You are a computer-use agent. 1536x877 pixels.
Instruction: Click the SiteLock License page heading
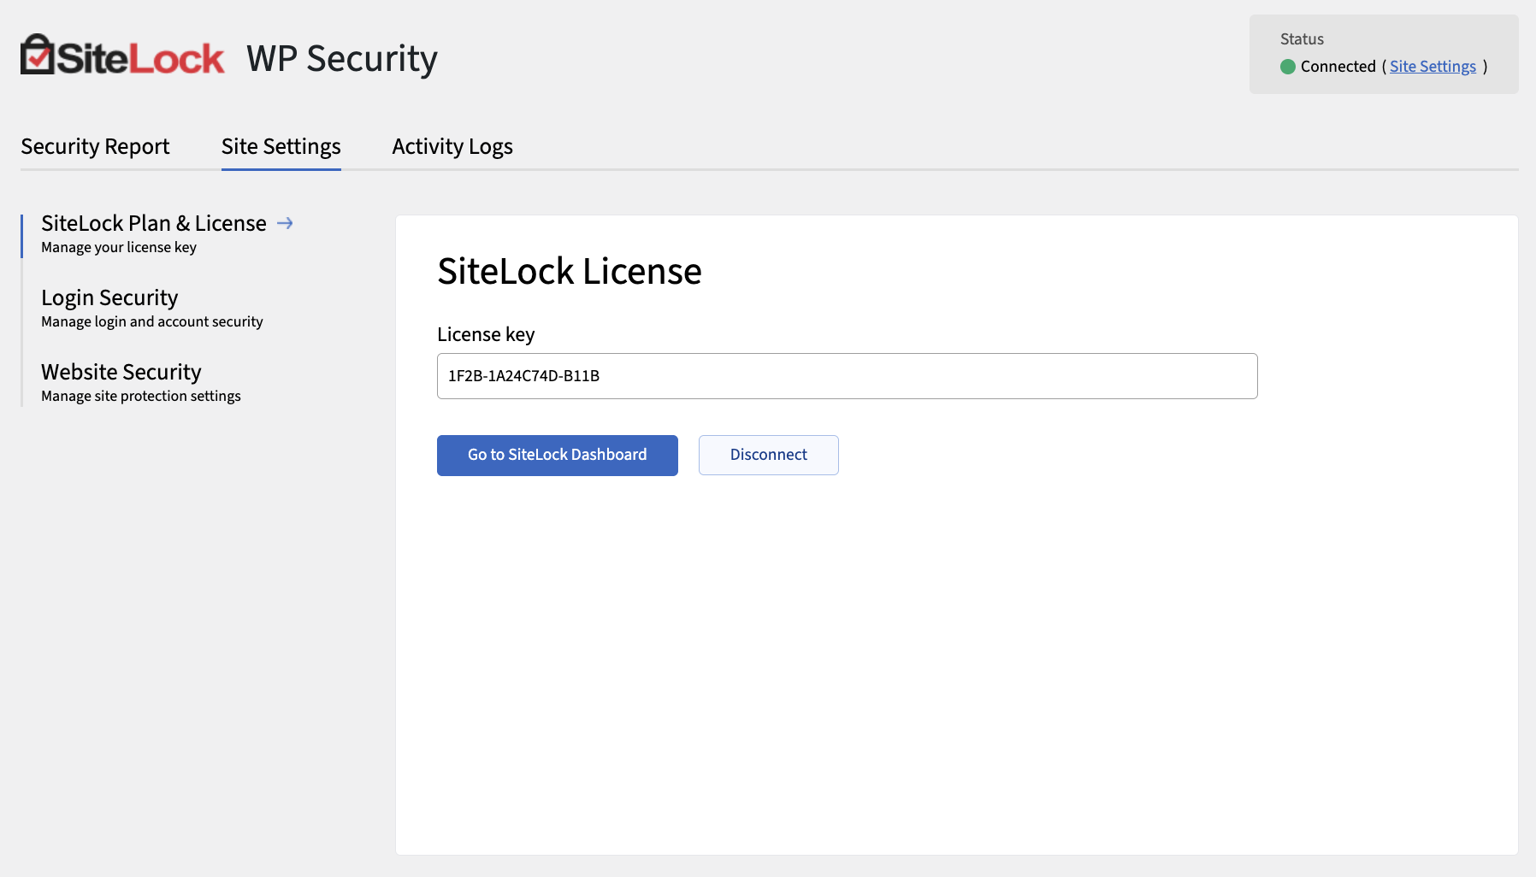[x=570, y=272]
